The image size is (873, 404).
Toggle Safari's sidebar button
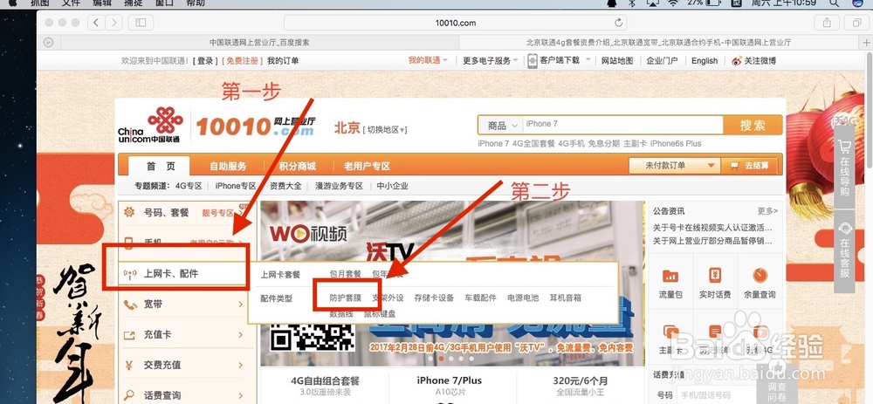[x=141, y=23]
